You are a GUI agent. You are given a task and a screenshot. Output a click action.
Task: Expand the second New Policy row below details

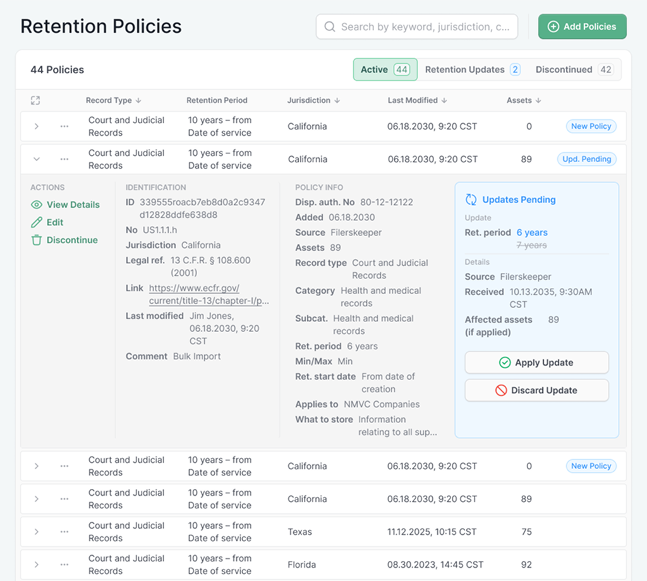(x=36, y=466)
